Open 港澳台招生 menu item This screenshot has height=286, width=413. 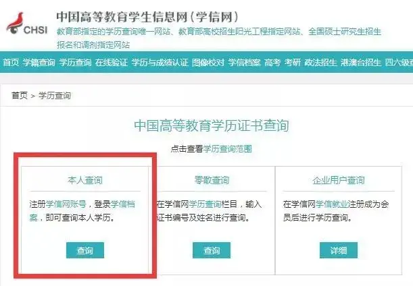361,63
